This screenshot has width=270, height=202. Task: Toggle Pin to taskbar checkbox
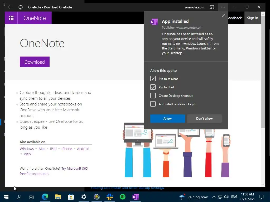(153, 79)
